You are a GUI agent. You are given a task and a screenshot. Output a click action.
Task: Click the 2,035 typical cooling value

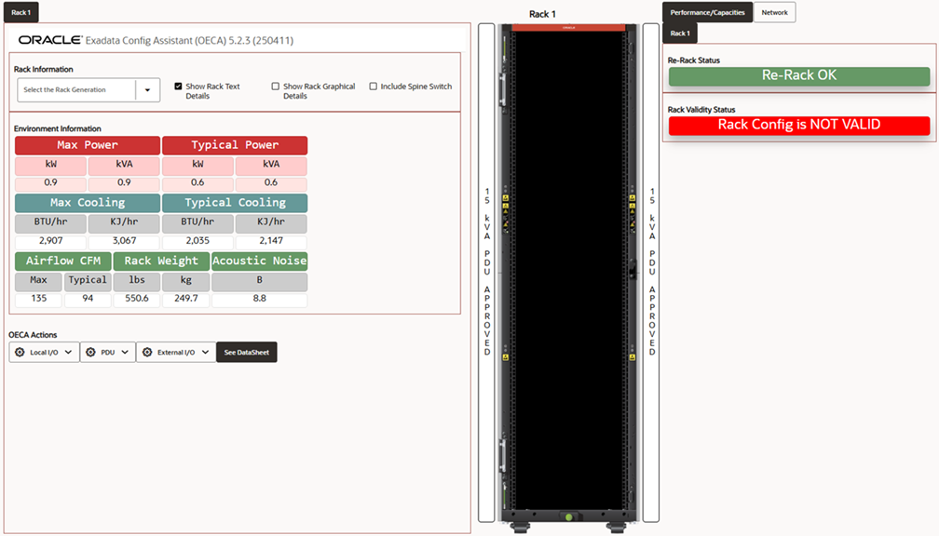pyautogui.click(x=197, y=240)
